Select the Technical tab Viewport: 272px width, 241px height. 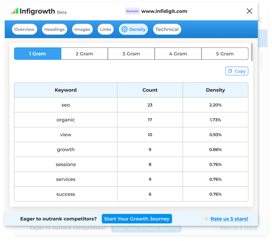[x=167, y=29]
